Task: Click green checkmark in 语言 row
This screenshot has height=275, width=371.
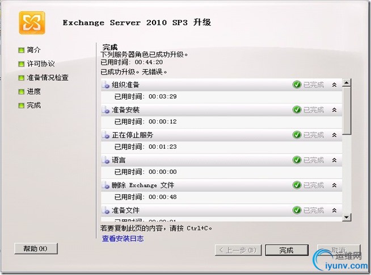Action: 297,160
